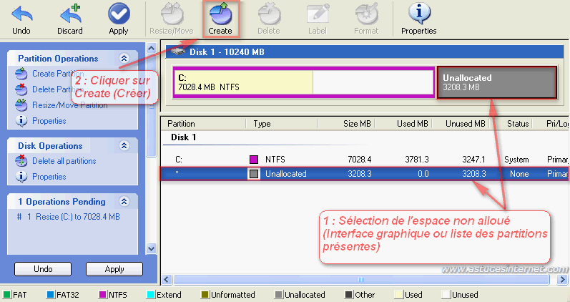570x302 pixels.
Task: Click the Disk 1 group label in list
Action: tap(184, 137)
